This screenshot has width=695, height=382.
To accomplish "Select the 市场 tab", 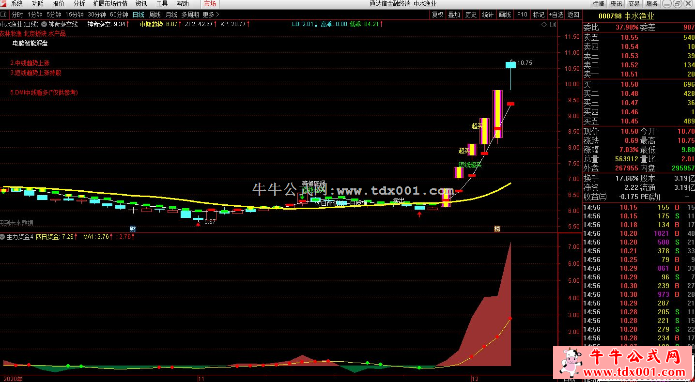I will tap(210, 3).
